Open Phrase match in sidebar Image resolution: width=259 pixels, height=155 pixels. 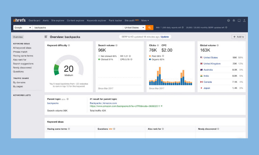(x=20, y=52)
